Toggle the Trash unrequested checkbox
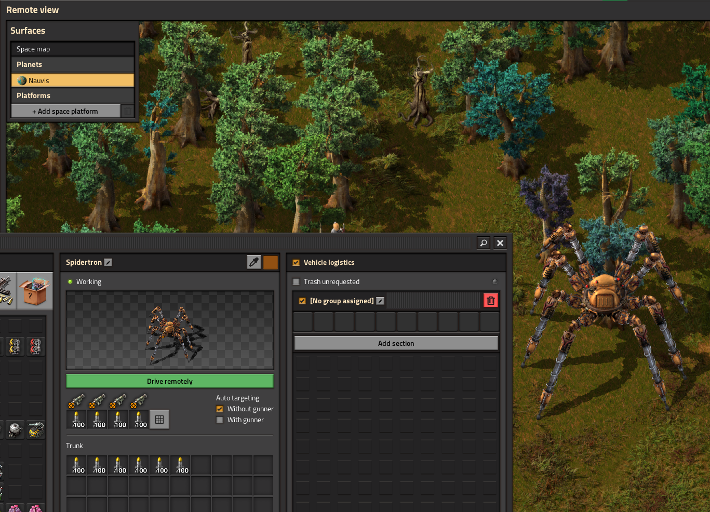Viewport: 710px width, 512px height. point(296,282)
